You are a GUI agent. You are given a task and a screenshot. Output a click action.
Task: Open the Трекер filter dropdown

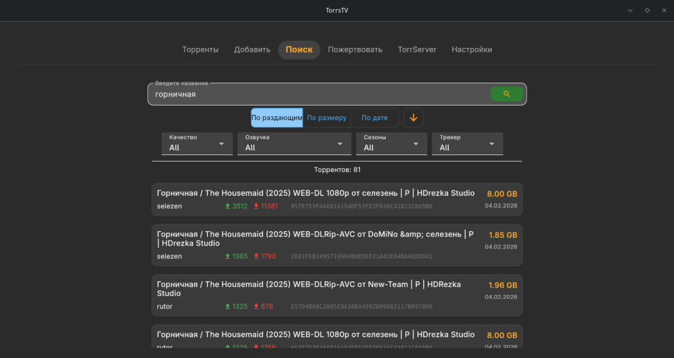pos(467,143)
